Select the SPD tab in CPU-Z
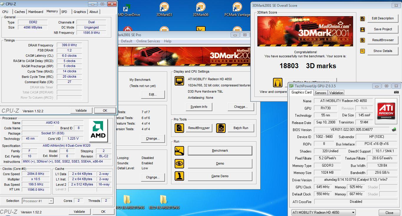The image size is (402, 216). 64,12
